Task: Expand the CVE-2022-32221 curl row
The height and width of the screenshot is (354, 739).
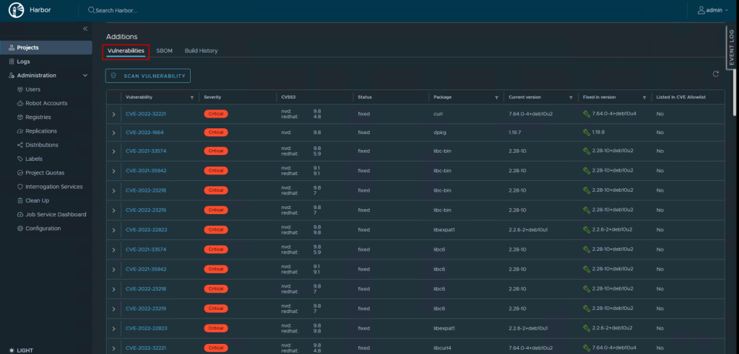Action: (113, 114)
